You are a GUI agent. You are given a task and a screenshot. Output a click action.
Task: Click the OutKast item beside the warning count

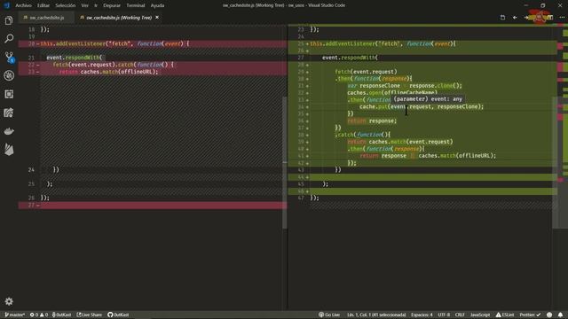click(x=61, y=315)
